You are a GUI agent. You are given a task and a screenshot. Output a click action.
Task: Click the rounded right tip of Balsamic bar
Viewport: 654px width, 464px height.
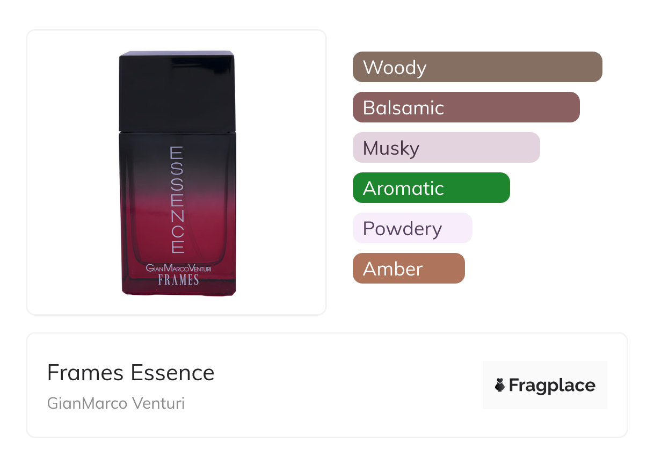click(x=575, y=107)
